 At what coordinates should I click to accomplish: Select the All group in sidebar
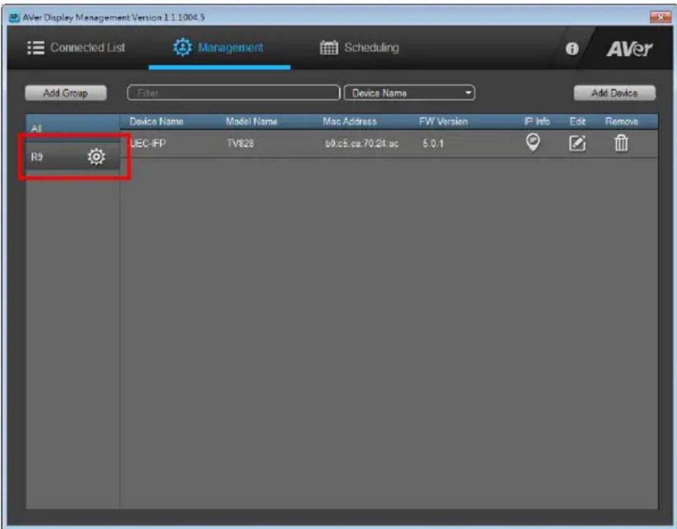tap(72, 128)
